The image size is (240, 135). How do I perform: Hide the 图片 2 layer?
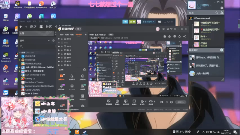(x=59, y=50)
